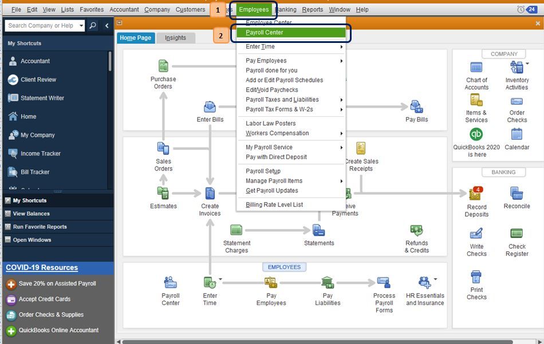
Task: Open the Statement Charges icon
Action: click(x=236, y=230)
